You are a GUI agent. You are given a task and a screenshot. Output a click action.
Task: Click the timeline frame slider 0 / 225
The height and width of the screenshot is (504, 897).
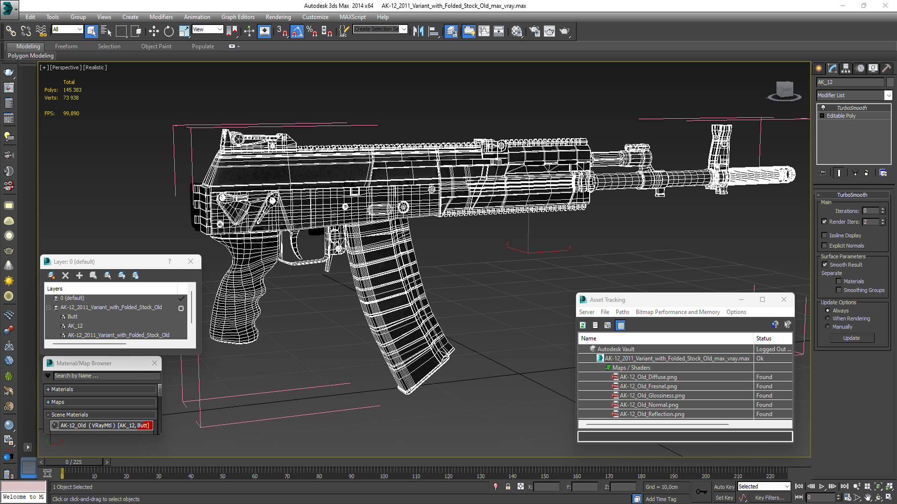(74, 462)
